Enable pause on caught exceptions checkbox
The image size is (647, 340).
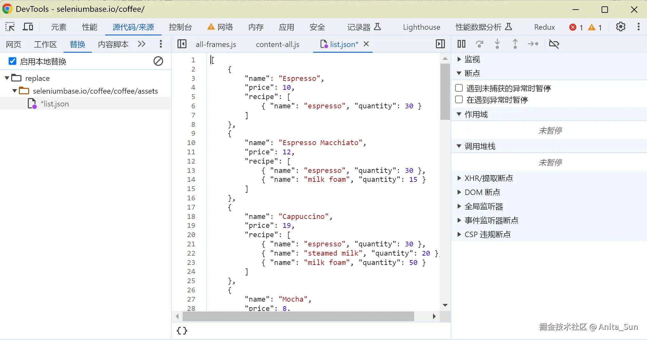tap(459, 100)
